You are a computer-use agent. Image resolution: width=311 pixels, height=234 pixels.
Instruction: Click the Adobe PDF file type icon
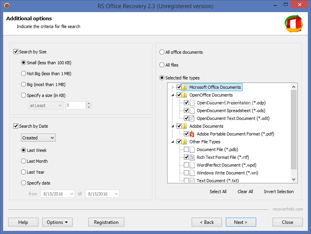click(192, 134)
